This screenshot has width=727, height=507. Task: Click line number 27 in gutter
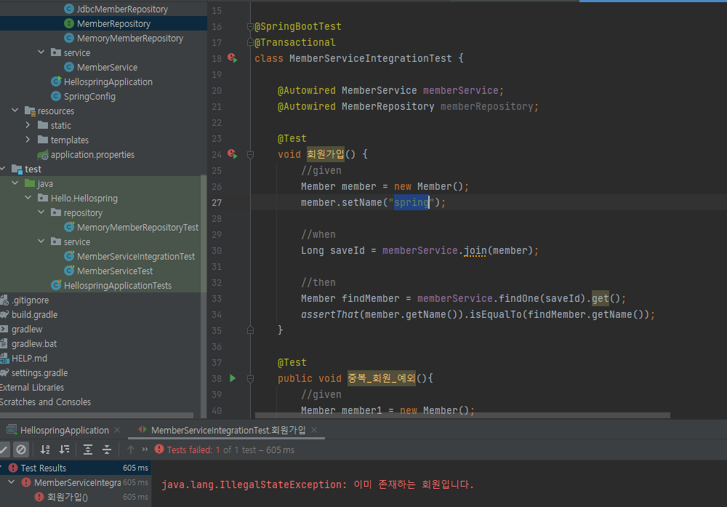point(217,203)
